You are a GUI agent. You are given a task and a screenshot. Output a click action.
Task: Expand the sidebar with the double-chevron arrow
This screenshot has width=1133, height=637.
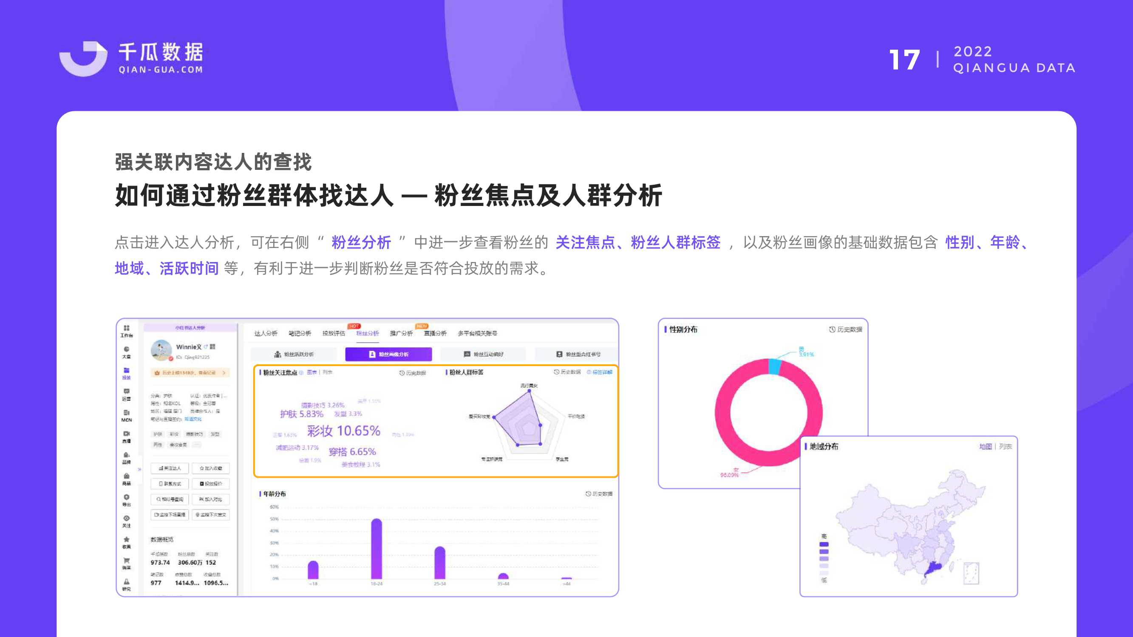point(139,469)
